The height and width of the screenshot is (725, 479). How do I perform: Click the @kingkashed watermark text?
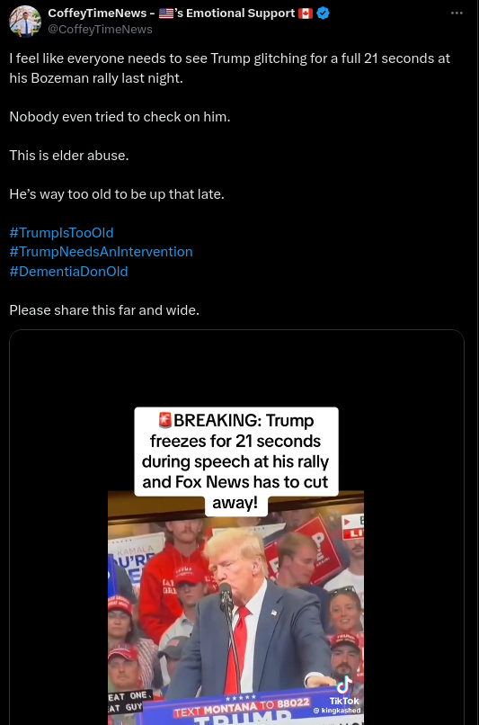[337, 711]
